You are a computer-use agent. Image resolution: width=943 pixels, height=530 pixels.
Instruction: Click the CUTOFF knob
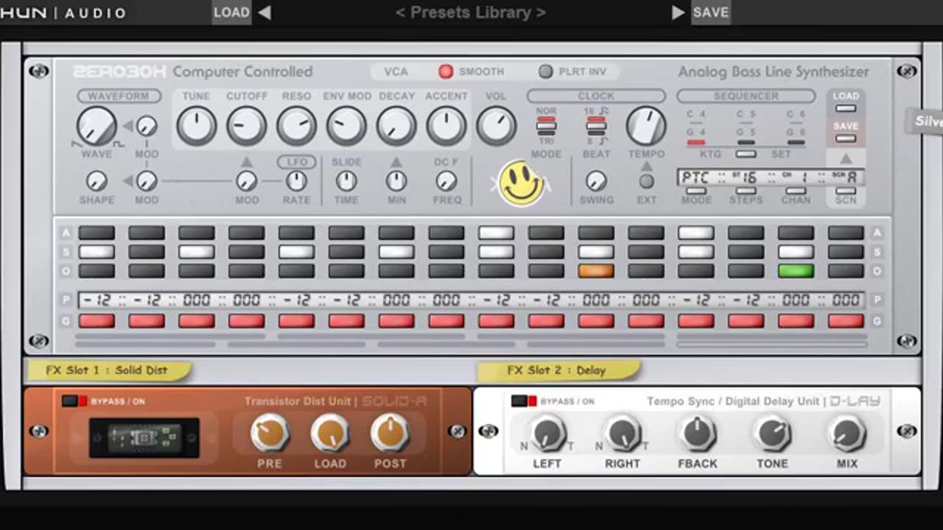click(x=246, y=126)
